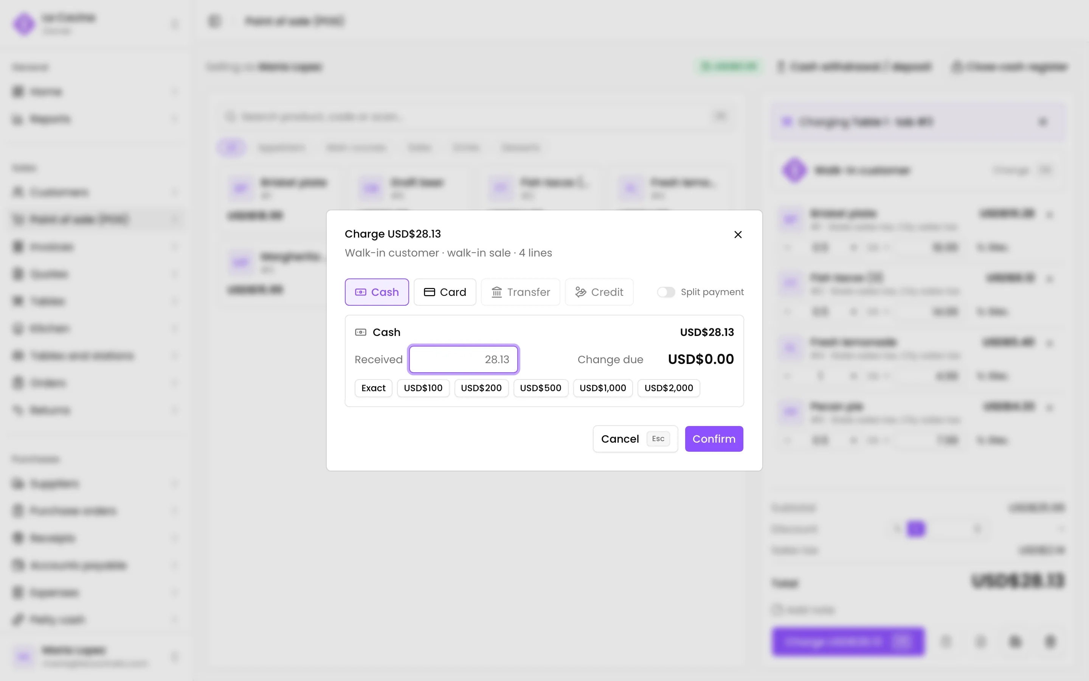
Task: Select the USD$500 quick amount
Action: pos(540,388)
